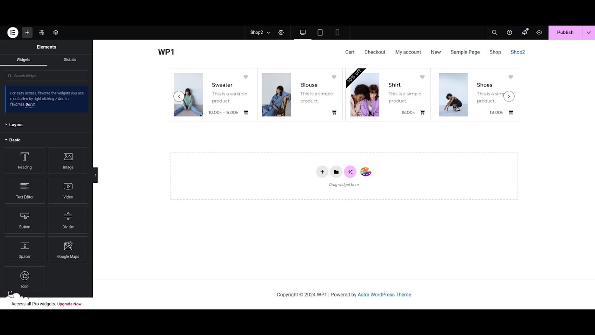Open the Checkout menu item
Image resolution: width=595 pixels, height=335 pixels.
point(375,52)
